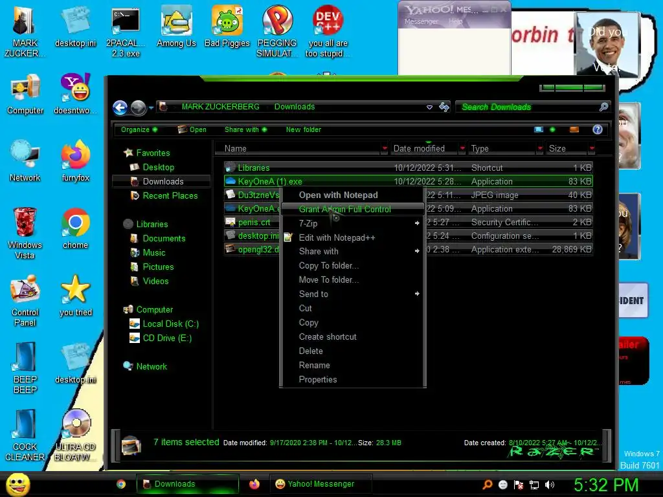
Task: Open the 7-Zip submenu
Action: click(x=352, y=223)
